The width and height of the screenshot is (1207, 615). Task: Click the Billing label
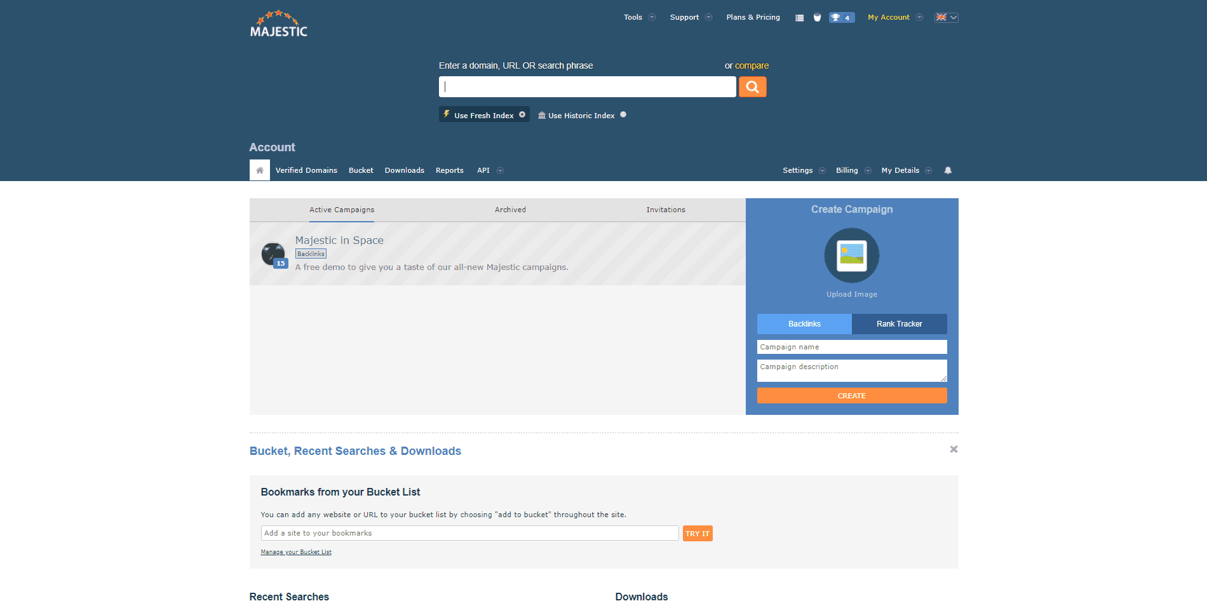847,170
